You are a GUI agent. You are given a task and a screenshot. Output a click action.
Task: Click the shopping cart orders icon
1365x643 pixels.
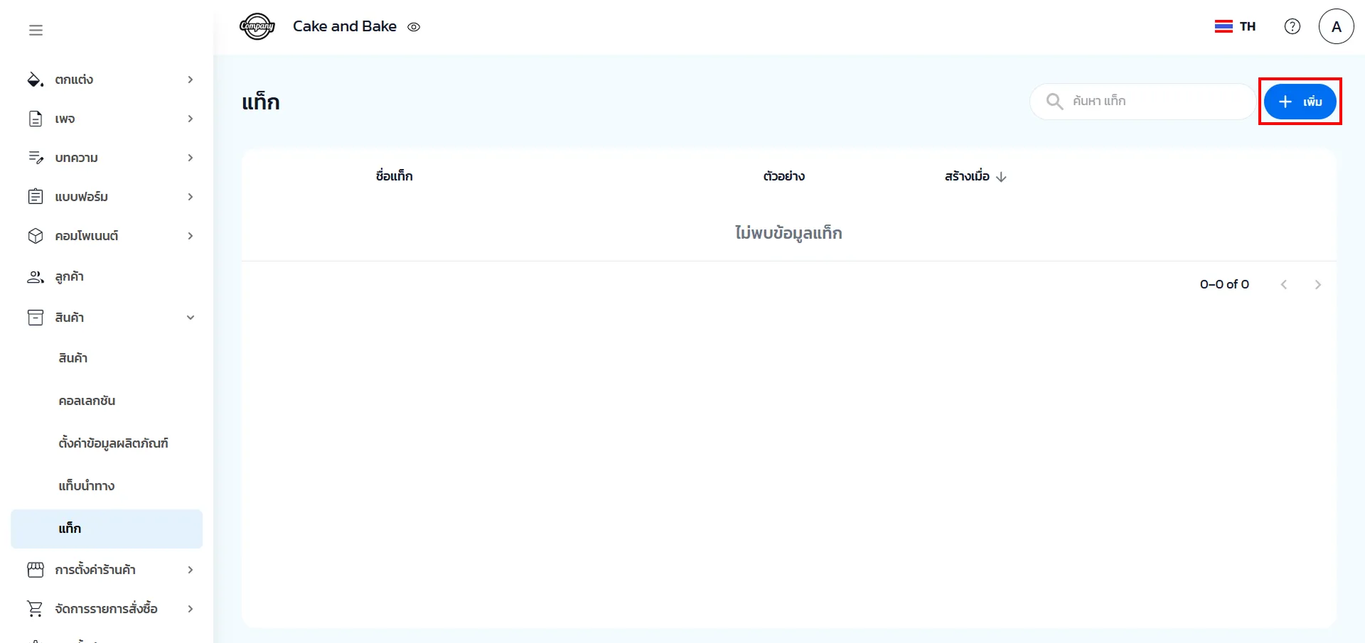pos(35,609)
